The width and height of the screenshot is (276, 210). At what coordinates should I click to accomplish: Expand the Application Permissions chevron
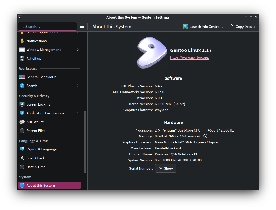[78, 113]
